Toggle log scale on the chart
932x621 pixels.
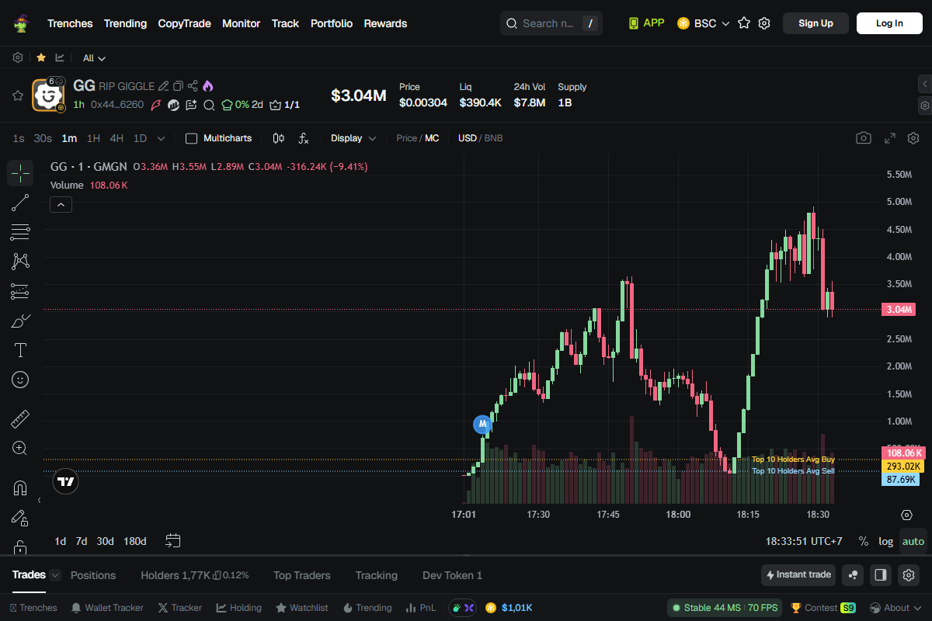pyautogui.click(x=885, y=541)
